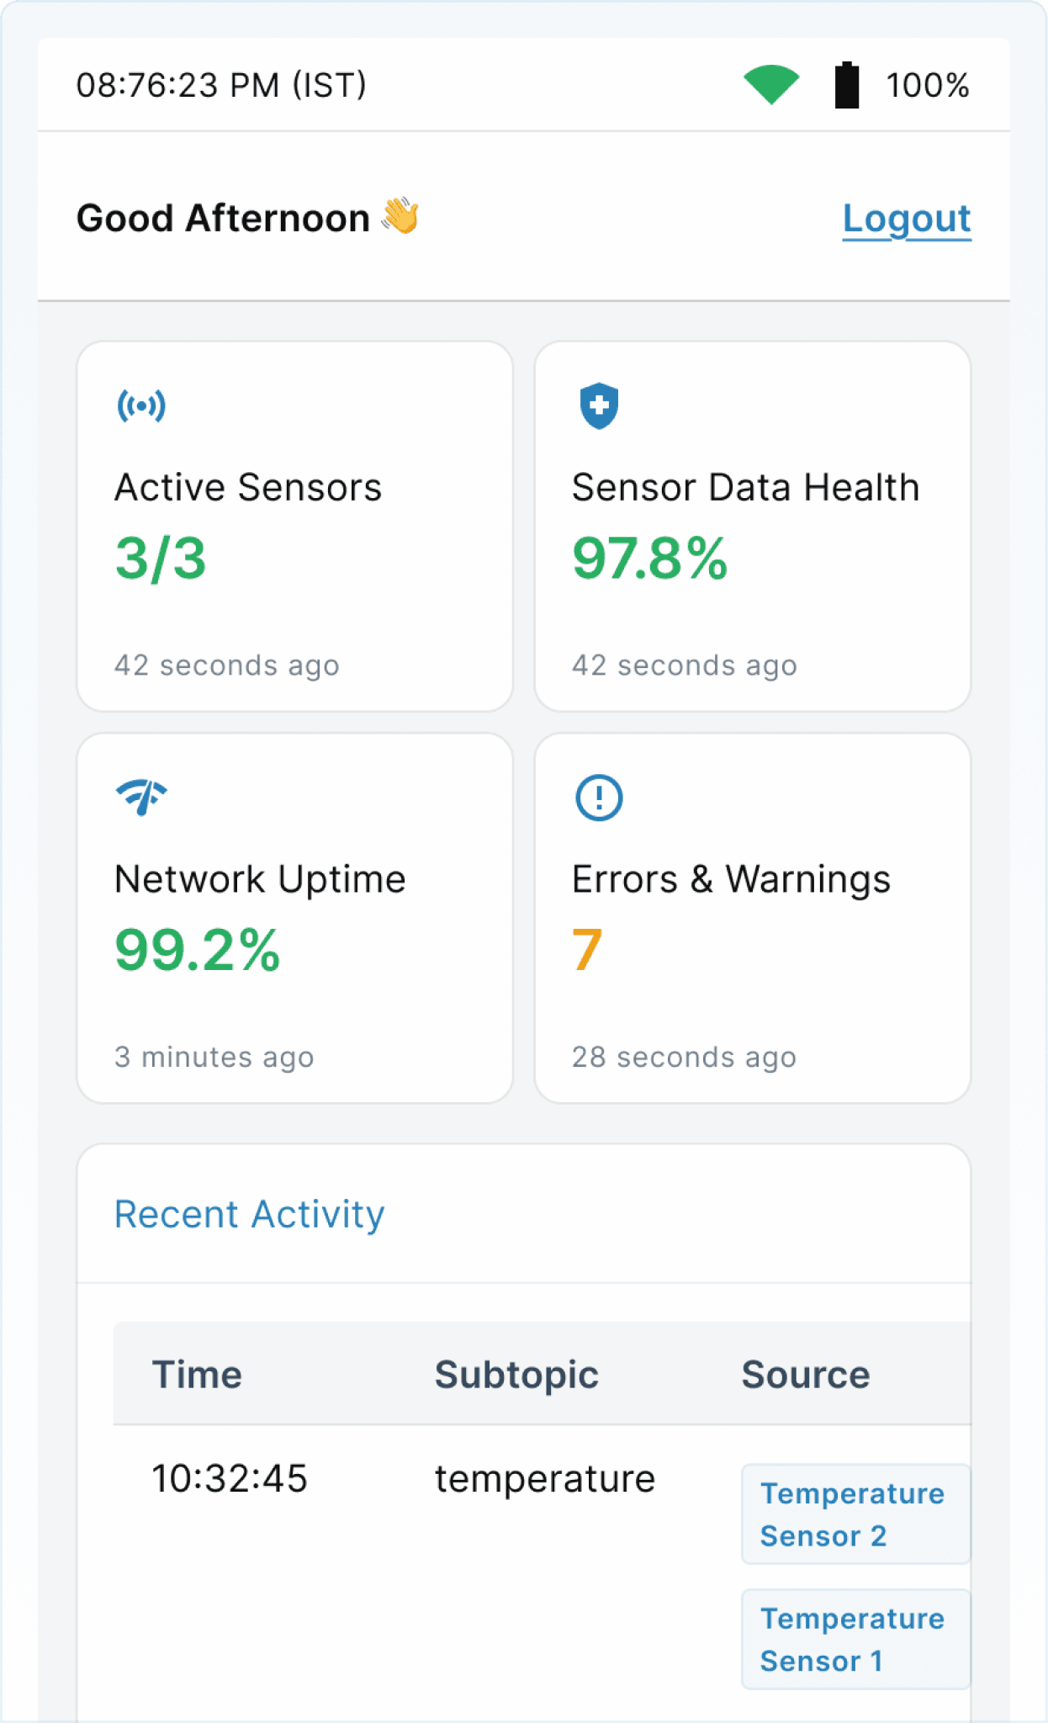
Task: Sort by the Source column header
Action: pyautogui.click(x=805, y=1374)
